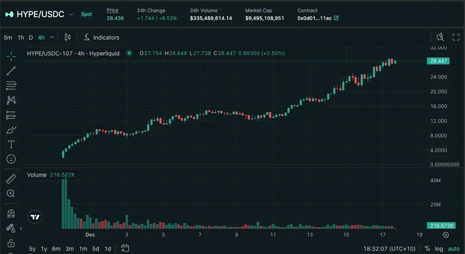Open chart settings gear on price axis
This screenshot has width=465, height=254.
(446, 235)
